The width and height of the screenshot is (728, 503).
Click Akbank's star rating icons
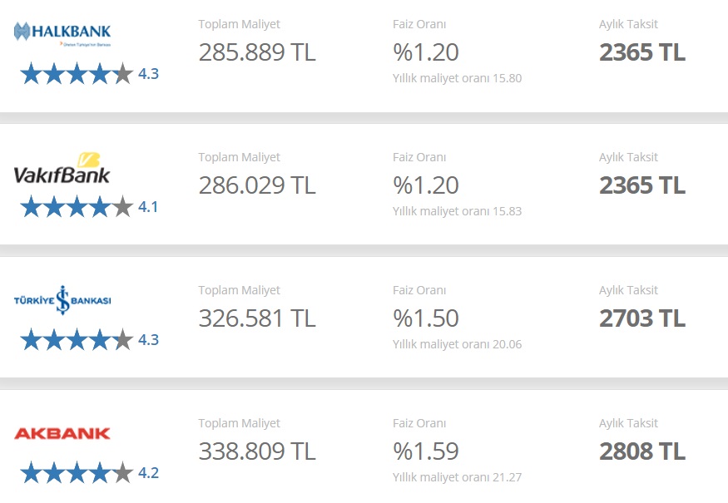pos(77,473)
